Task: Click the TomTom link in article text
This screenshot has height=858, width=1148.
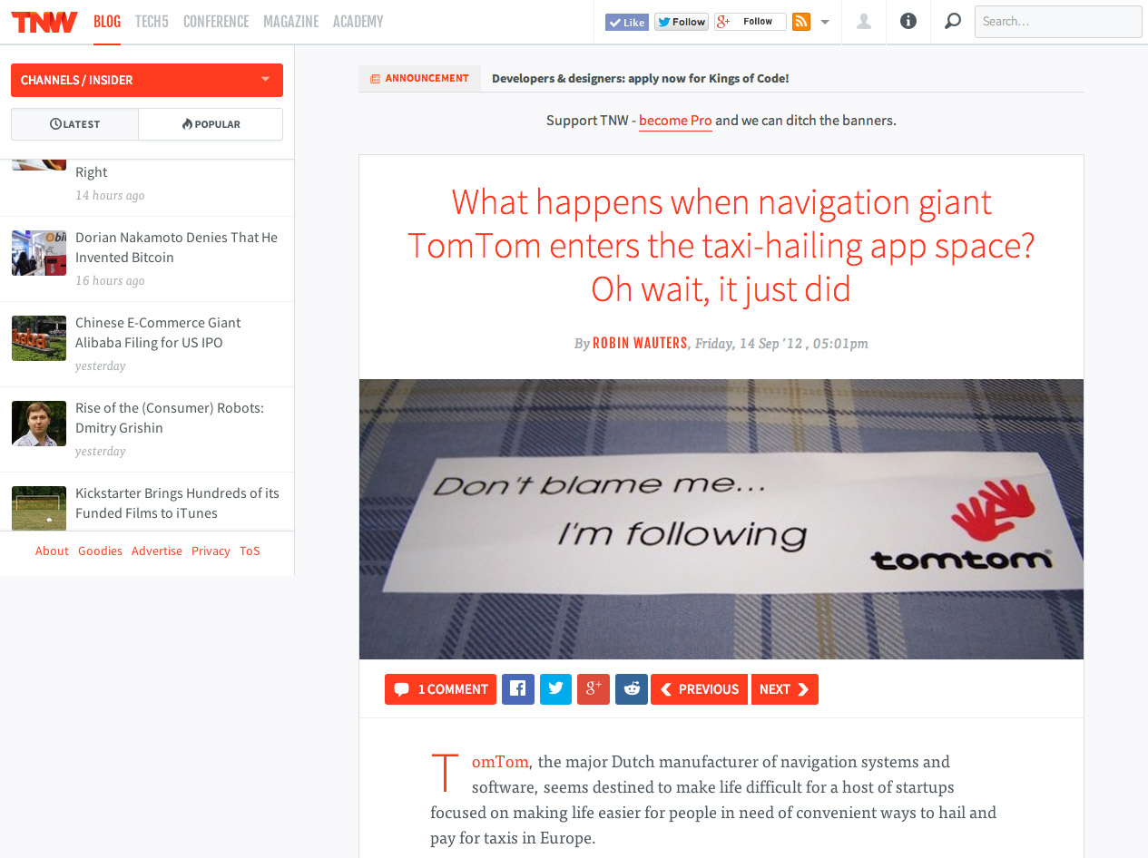Action: [x=500, y=762]
